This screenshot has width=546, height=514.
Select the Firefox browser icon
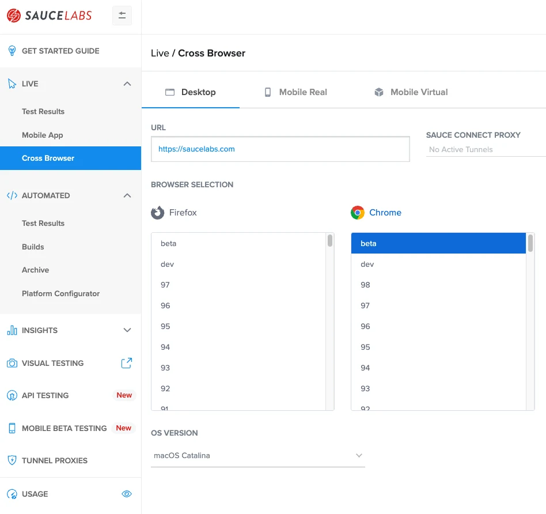(157, 212)
